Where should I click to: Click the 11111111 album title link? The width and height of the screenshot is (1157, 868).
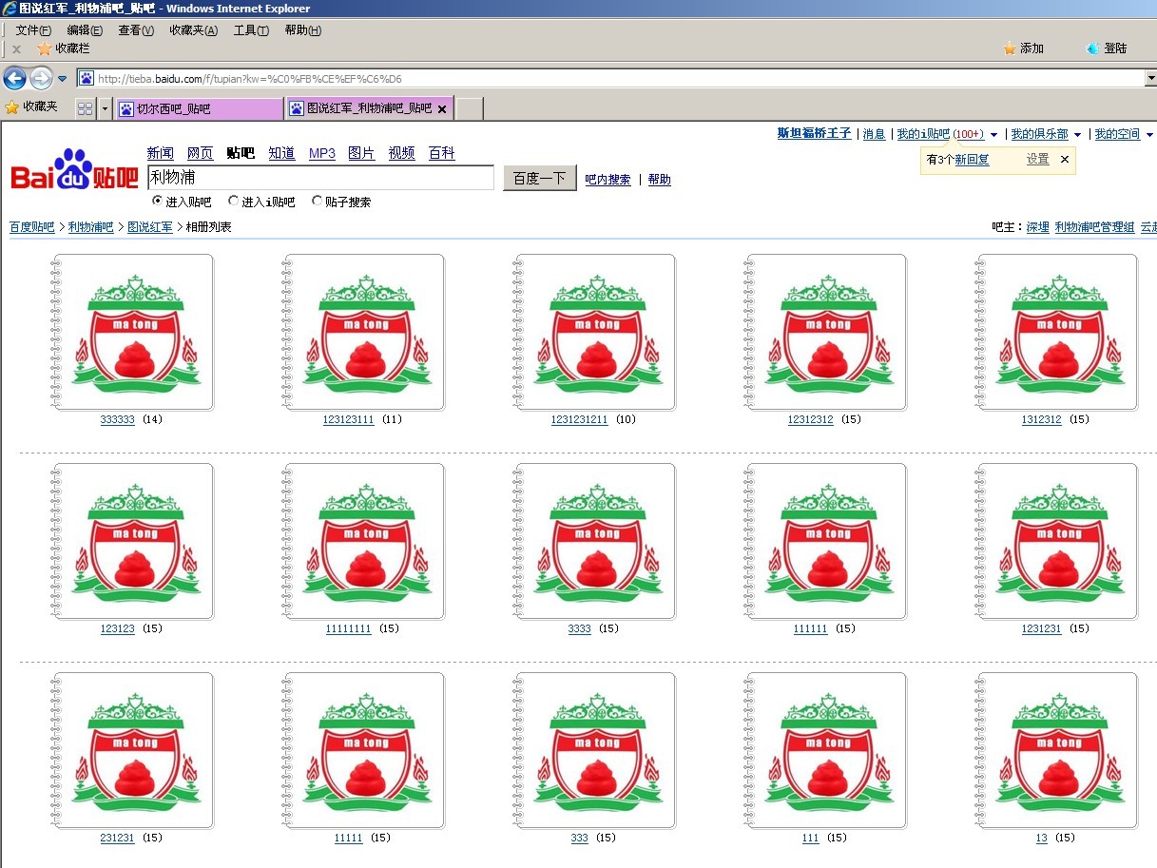click(x=348, y=628)
